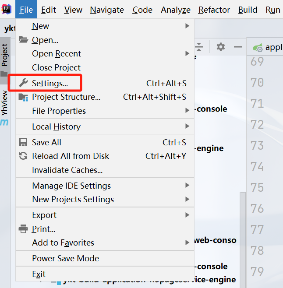The height and width of the screenshot is (288, 283).
Task: Open the project panel gear options
Action: (x=221, y=47)
